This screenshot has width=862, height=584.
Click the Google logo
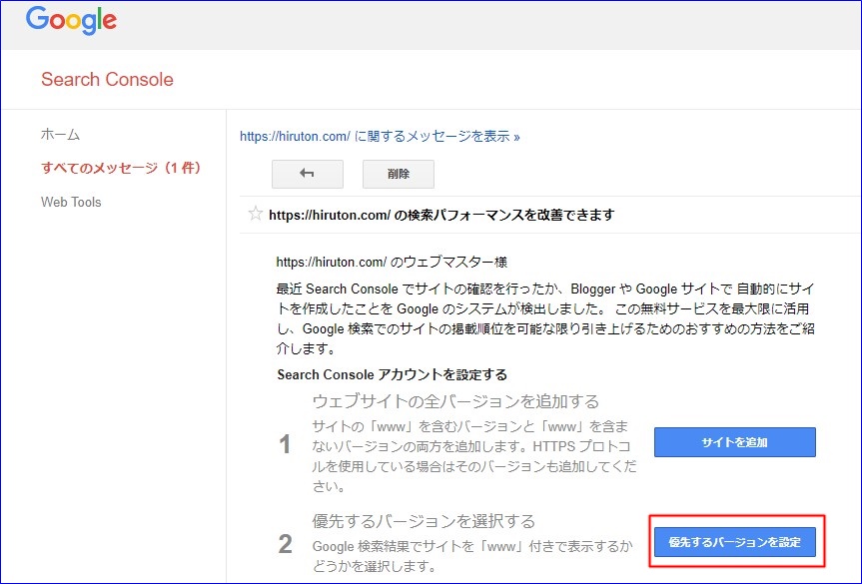tap(71, 20)
